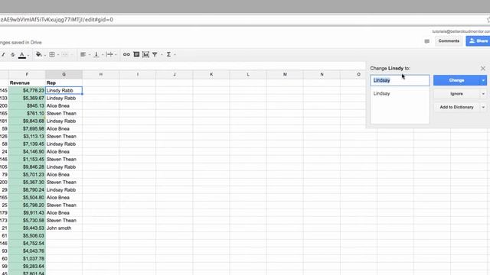Select column F header
Image resolution: width=490 pixels, height=275 pixels.
(27, 75)
